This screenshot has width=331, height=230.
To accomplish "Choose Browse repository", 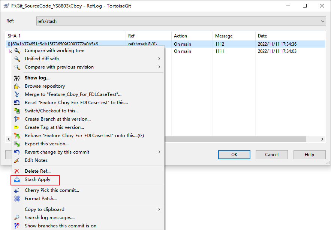I will pos(88,86).
